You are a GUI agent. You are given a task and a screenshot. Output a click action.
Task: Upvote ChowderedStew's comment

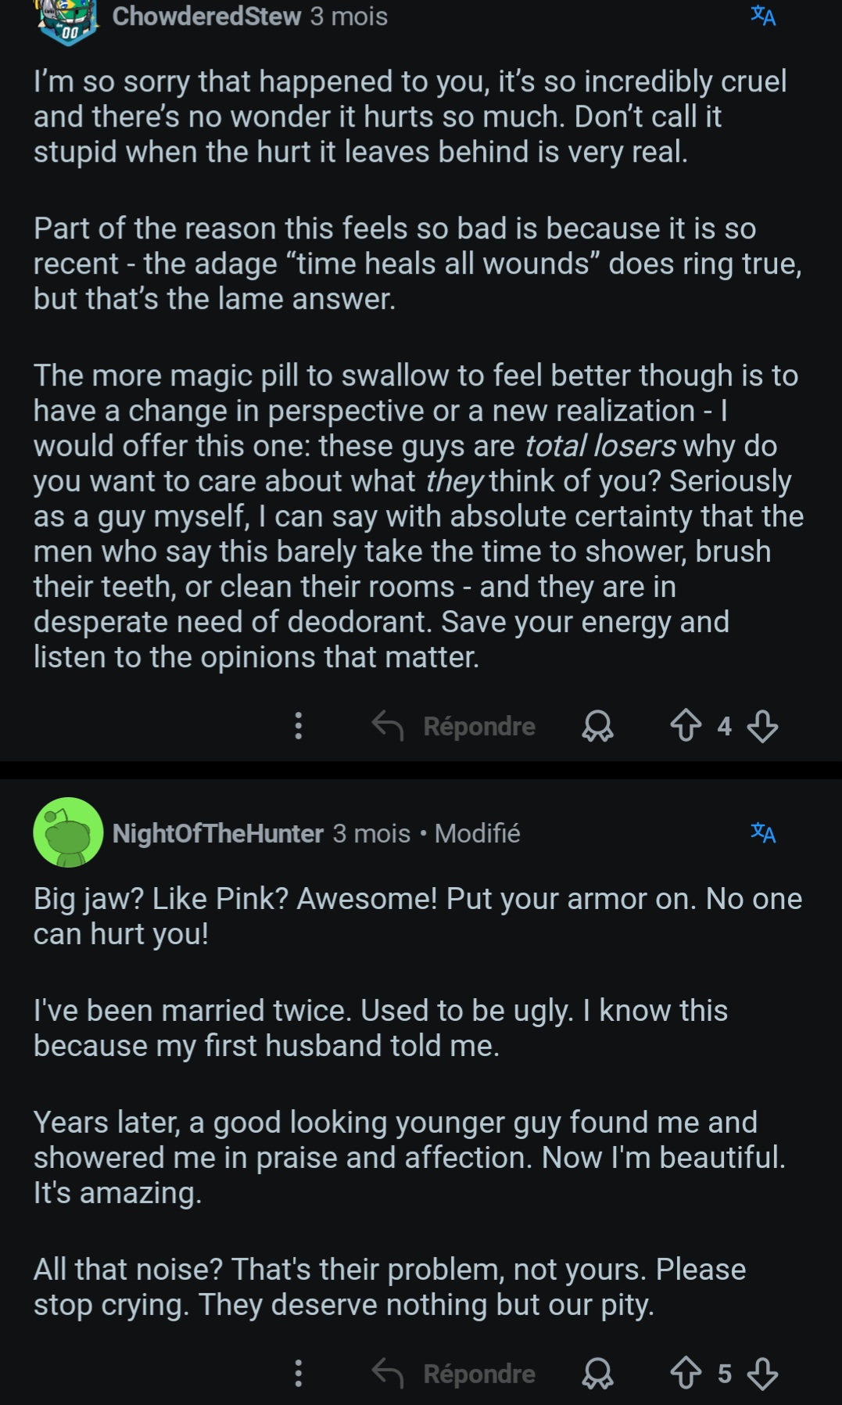coord(686,726)
